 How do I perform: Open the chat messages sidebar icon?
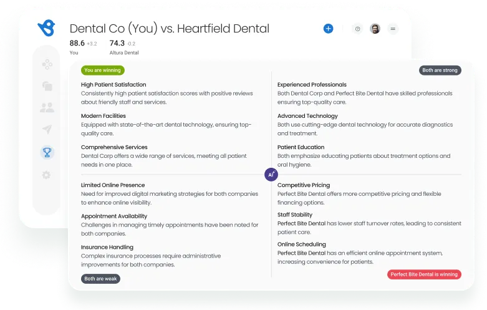tap(47, 85)
